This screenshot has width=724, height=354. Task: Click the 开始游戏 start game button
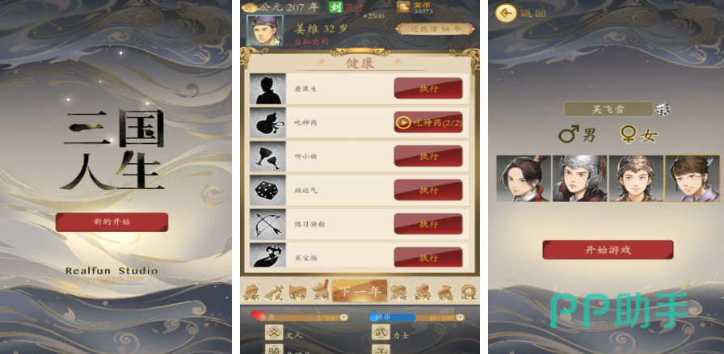(x=608, y=250)
